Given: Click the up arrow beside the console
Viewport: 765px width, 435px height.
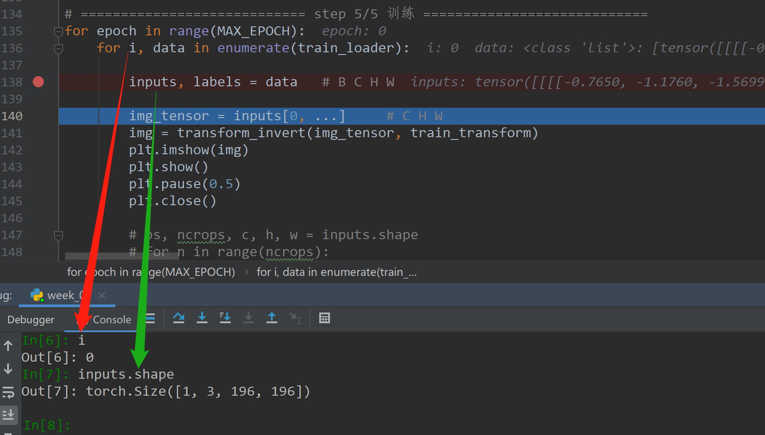Looking at the screenshot, I should [x=8, y=345].
